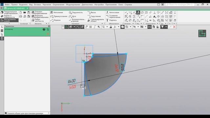Open the Файл menu
Viewport: 210px width, 118px height.
[7, 5]
